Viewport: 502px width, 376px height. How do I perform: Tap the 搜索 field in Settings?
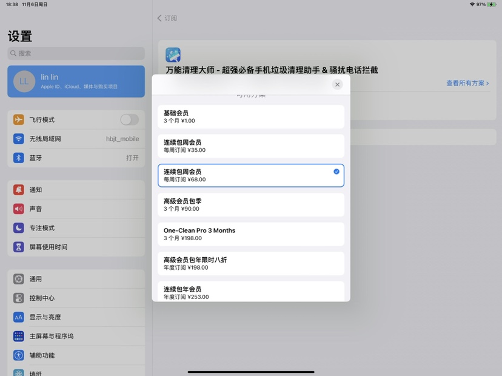pyautogui.click(x=76, y=53)
